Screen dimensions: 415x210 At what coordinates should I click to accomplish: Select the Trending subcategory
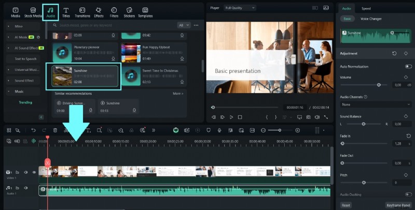(25, 102)
